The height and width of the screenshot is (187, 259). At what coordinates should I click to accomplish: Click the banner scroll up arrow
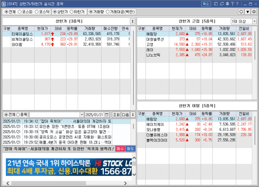pyautogui.click(x=134, y=158)
